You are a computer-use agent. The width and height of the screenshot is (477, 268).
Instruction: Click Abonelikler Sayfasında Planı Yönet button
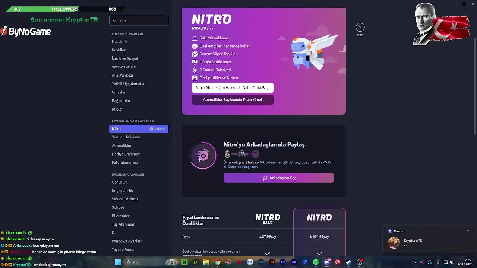[233, 100]
